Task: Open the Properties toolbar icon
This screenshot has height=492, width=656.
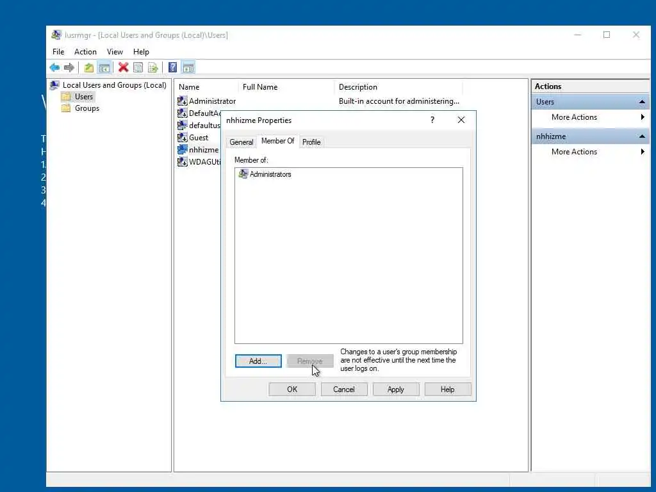Action: click(x=138, y=67)
